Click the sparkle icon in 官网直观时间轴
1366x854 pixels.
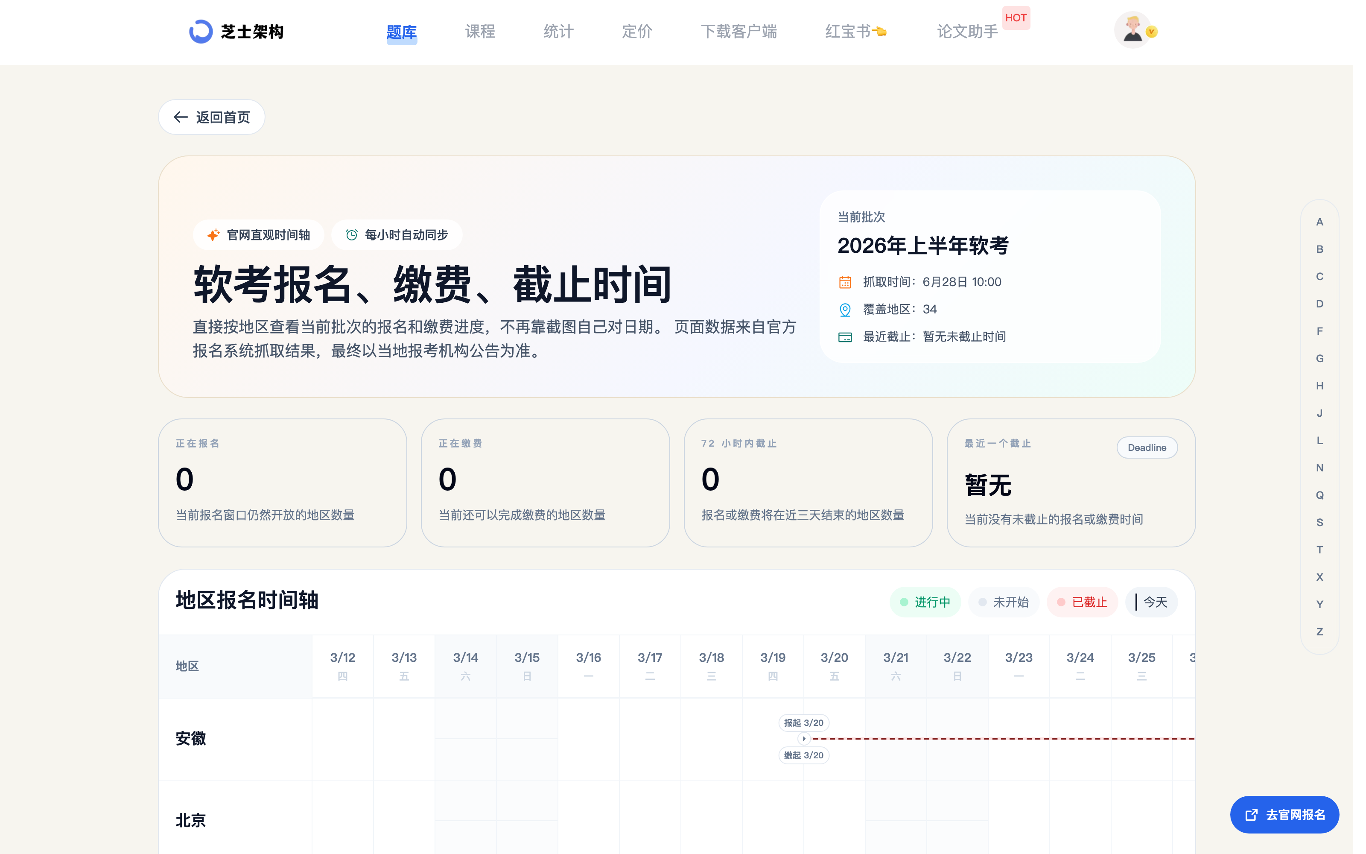[213, 235]
